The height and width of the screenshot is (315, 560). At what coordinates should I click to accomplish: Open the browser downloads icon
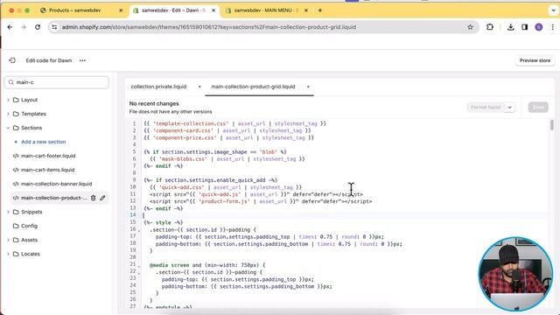pos(511,27)
